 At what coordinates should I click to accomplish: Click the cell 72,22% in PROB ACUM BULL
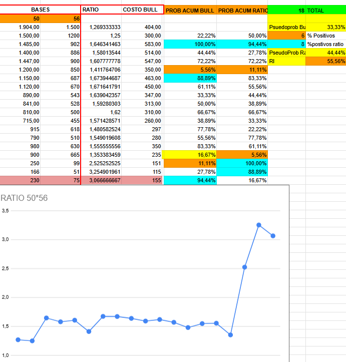[190, 61]
